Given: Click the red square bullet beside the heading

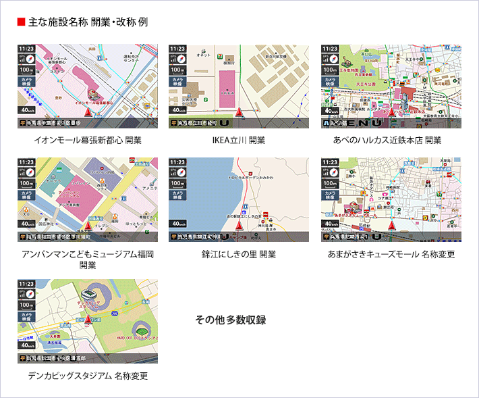Looking at the screenshot, I should [21, 22].
